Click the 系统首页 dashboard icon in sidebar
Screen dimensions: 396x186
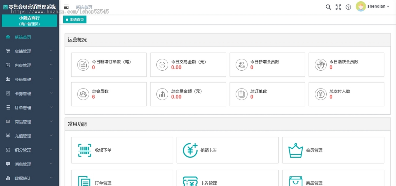[8, 37]
